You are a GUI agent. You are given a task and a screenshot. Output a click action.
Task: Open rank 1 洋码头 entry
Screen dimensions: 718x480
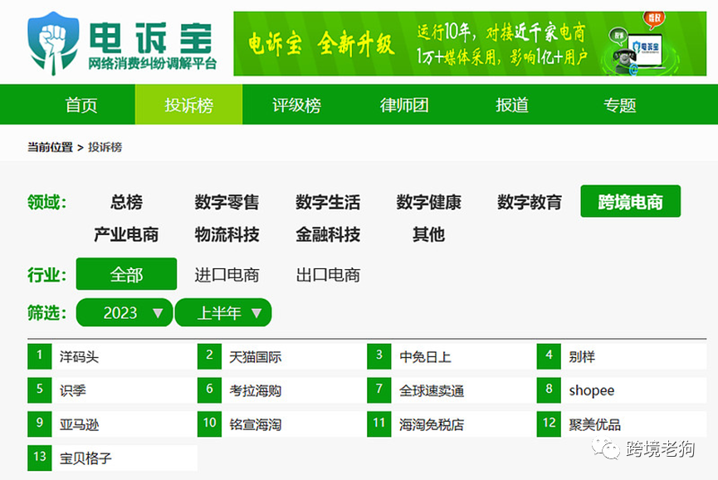pos(112,356)
